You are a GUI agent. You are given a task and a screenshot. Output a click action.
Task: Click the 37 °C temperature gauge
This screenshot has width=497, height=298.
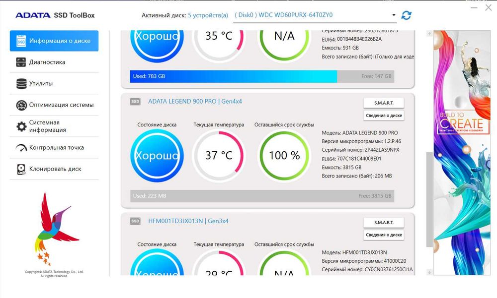pos(219,155)
